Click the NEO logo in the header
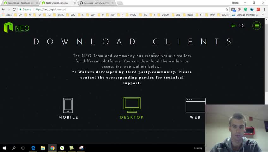 pos(16,27)
